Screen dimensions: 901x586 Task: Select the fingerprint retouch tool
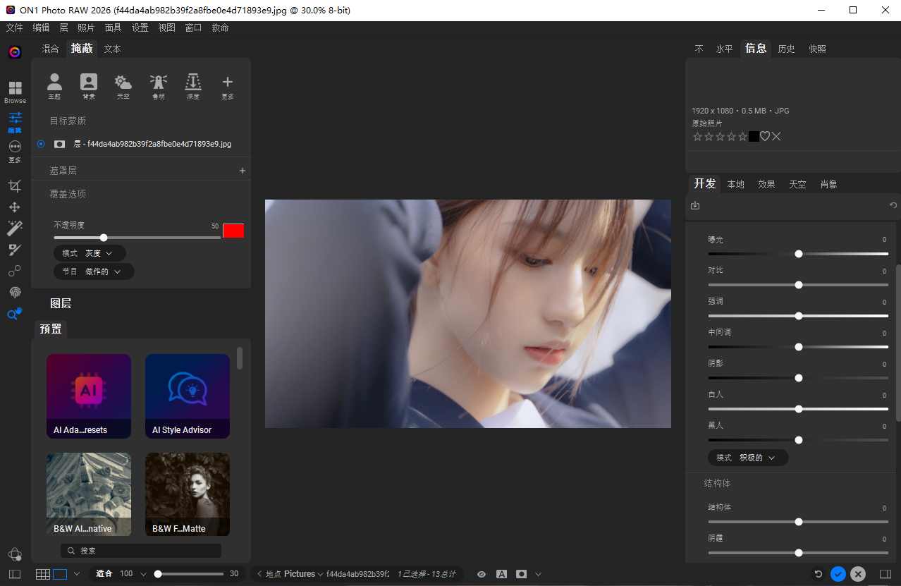point(15,292)
